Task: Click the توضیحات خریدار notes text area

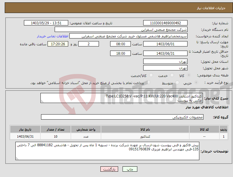Action: pyautogui.click(x=107, y=151)
